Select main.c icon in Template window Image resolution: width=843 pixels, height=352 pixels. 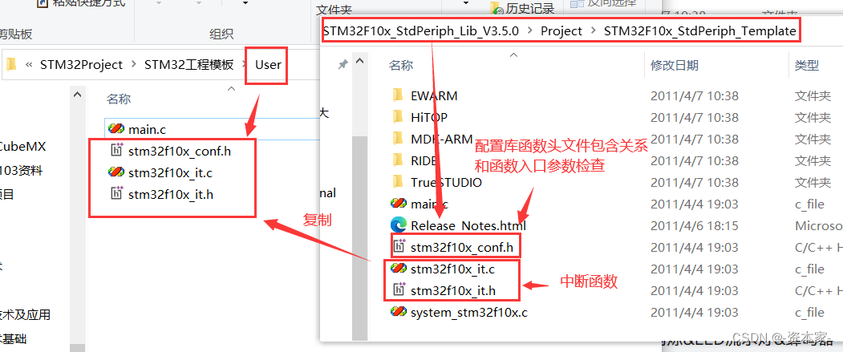[x=399, y=204]
